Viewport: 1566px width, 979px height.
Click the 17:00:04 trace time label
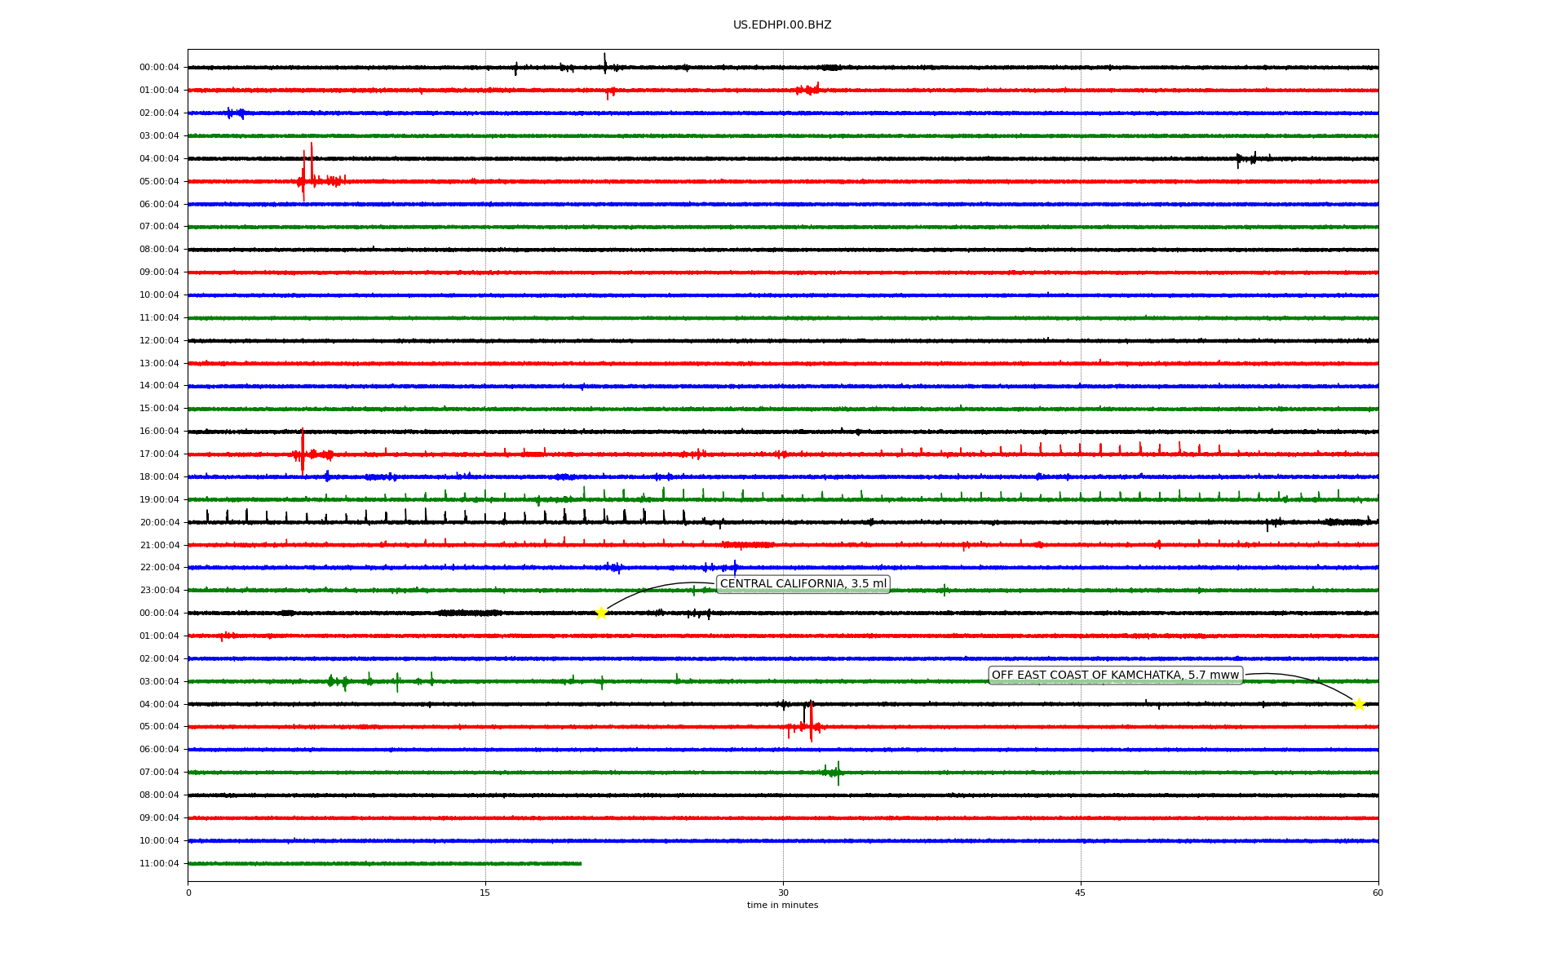pos(159,454)
